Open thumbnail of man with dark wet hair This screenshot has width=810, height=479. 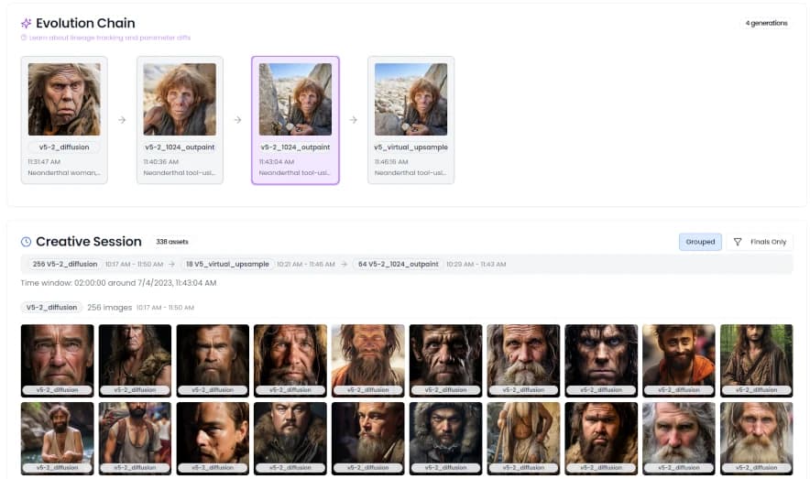tap(601, 361)
